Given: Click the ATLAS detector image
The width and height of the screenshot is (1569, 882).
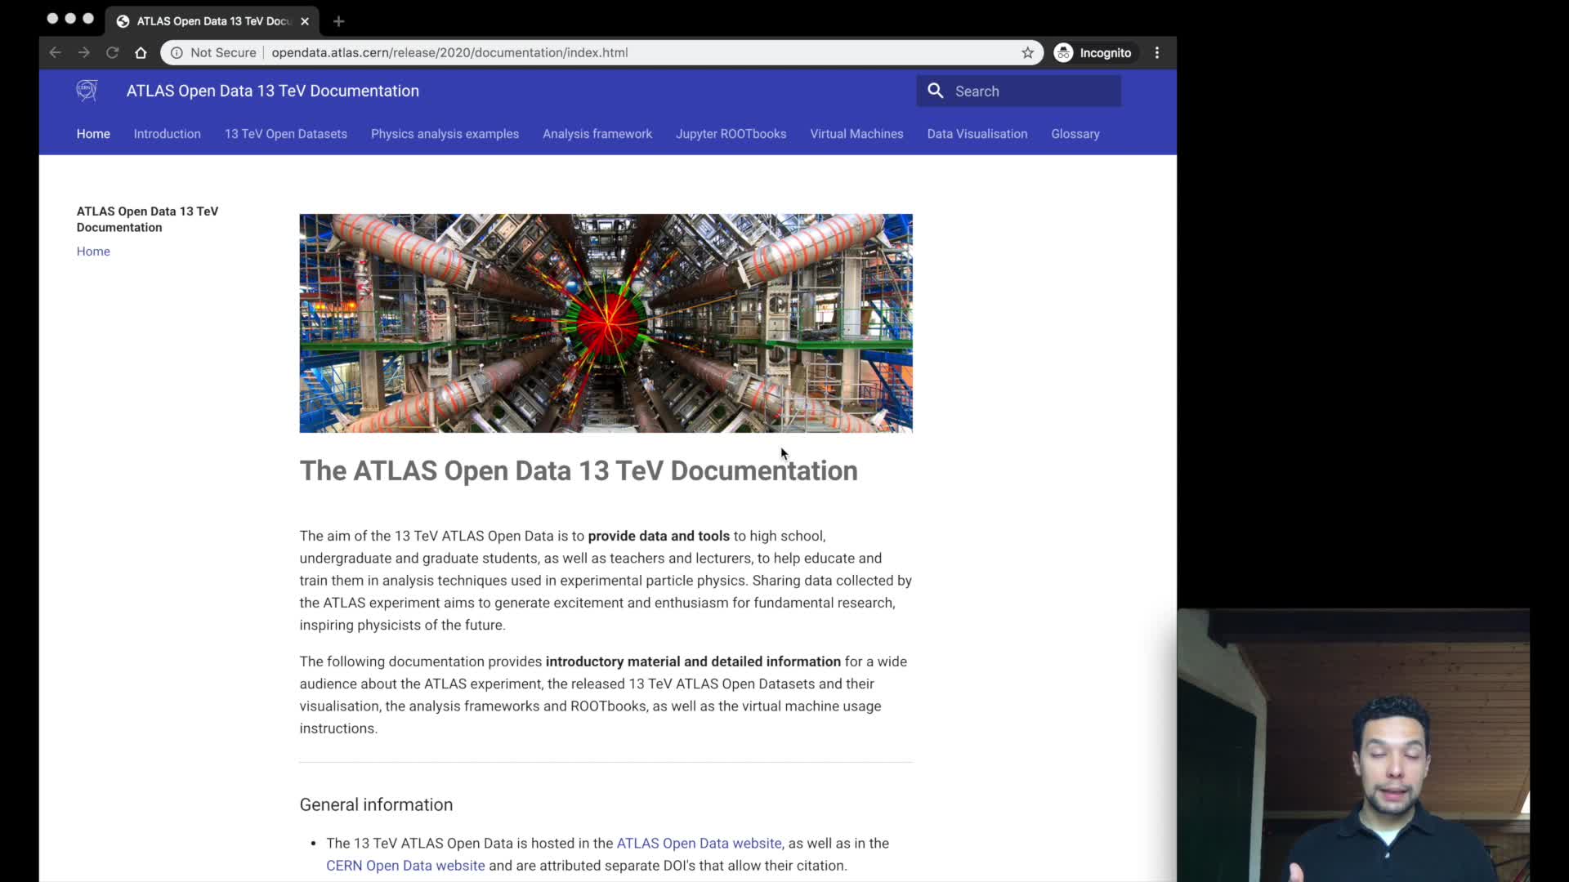Looking at the screenshot, I should click(x=606, y=323).
